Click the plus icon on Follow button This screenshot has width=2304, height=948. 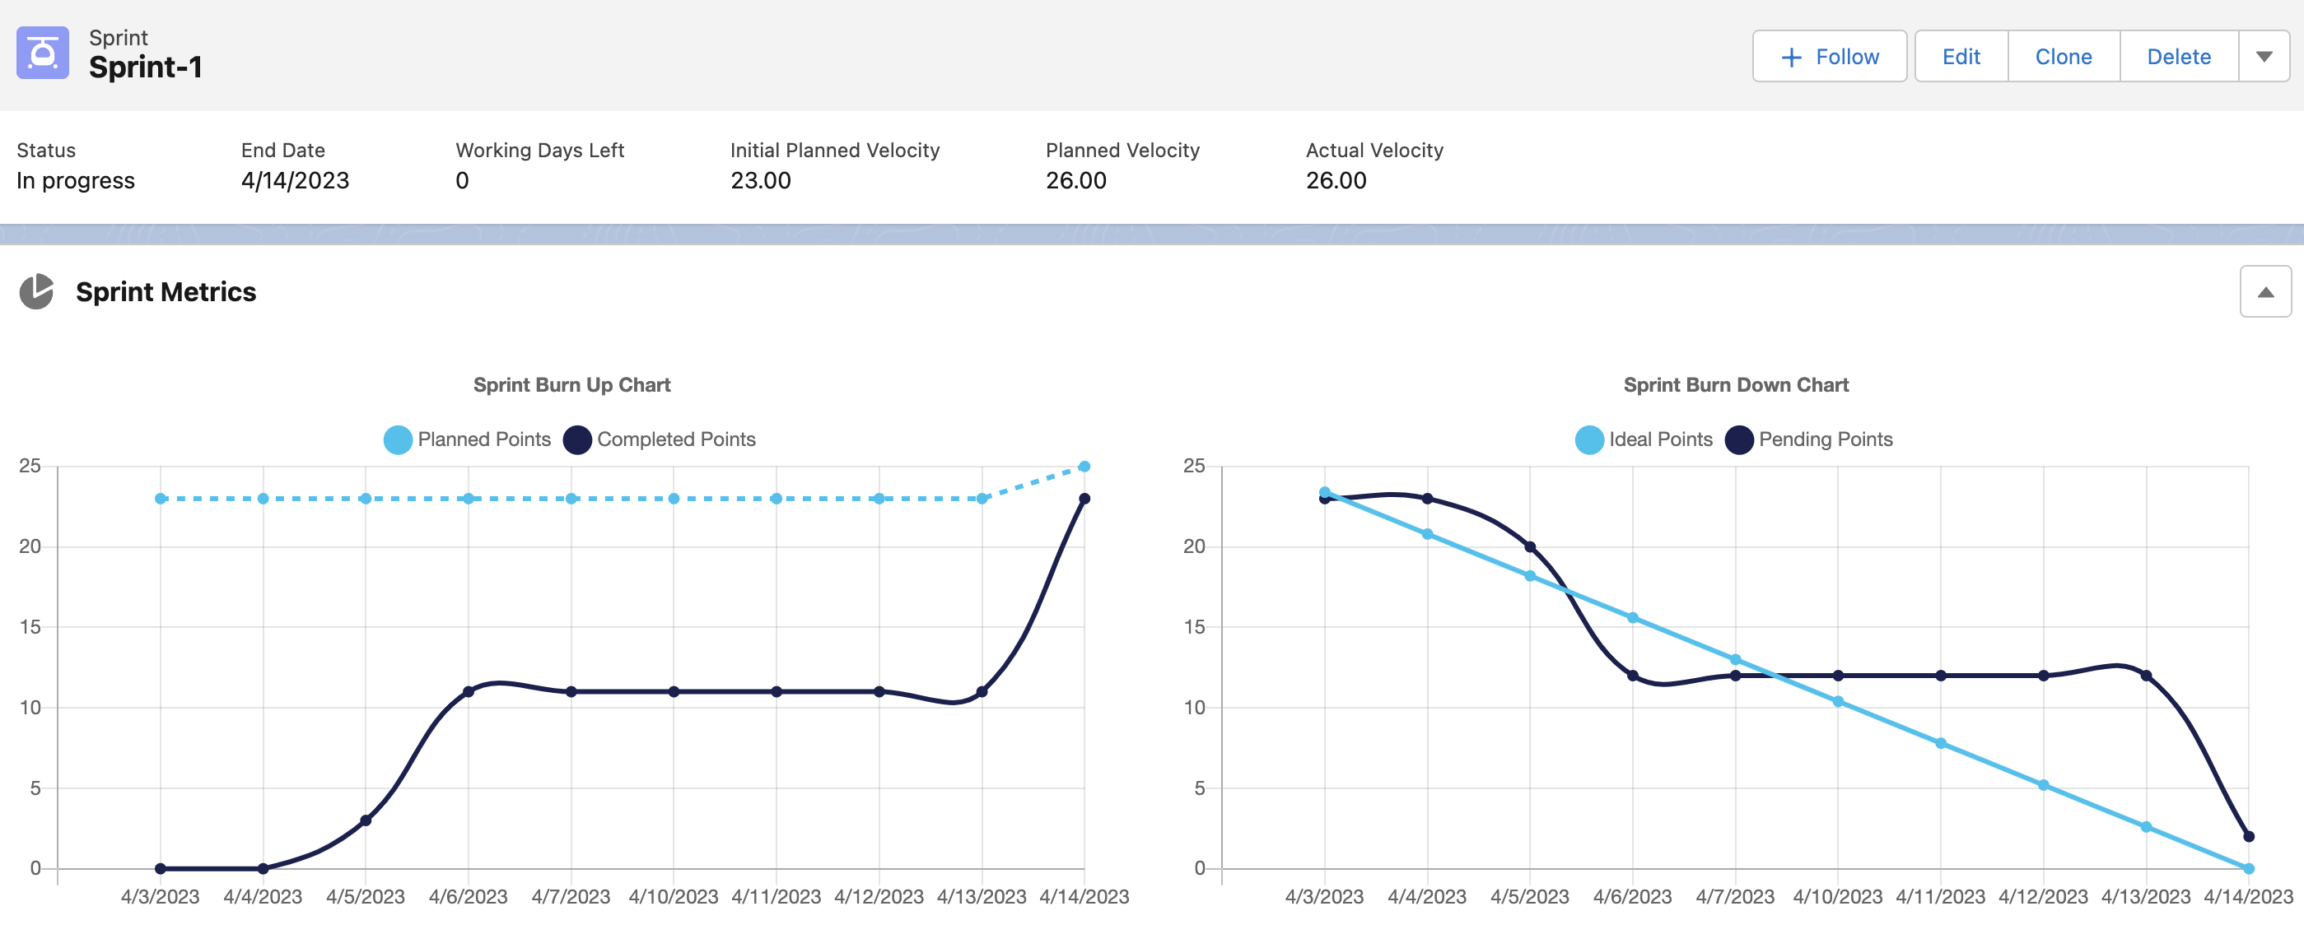coord(1792,57)
